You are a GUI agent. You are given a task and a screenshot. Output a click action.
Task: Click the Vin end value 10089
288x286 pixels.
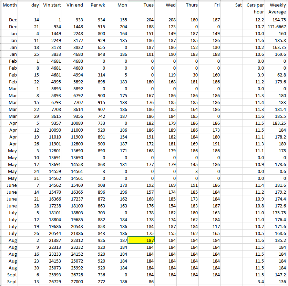click(x=74, y=123)
